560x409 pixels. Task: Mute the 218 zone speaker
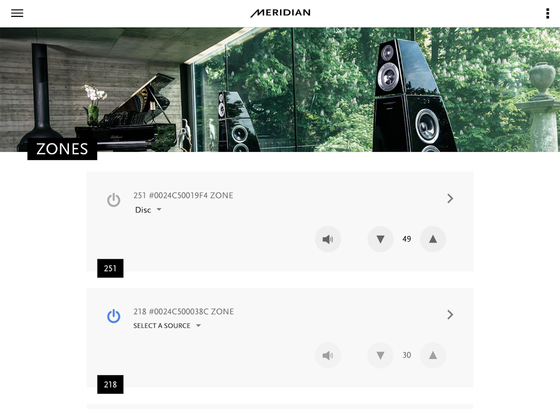pos(328,355)
